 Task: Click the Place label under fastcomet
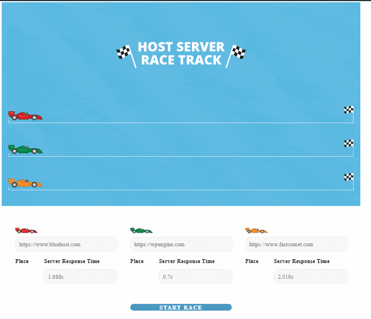point(252,261)
